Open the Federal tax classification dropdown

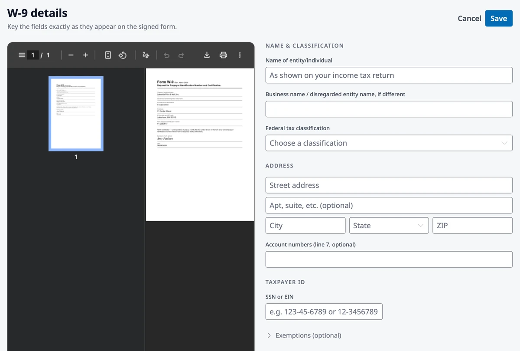pyautogui.click(x=389, y=143)
